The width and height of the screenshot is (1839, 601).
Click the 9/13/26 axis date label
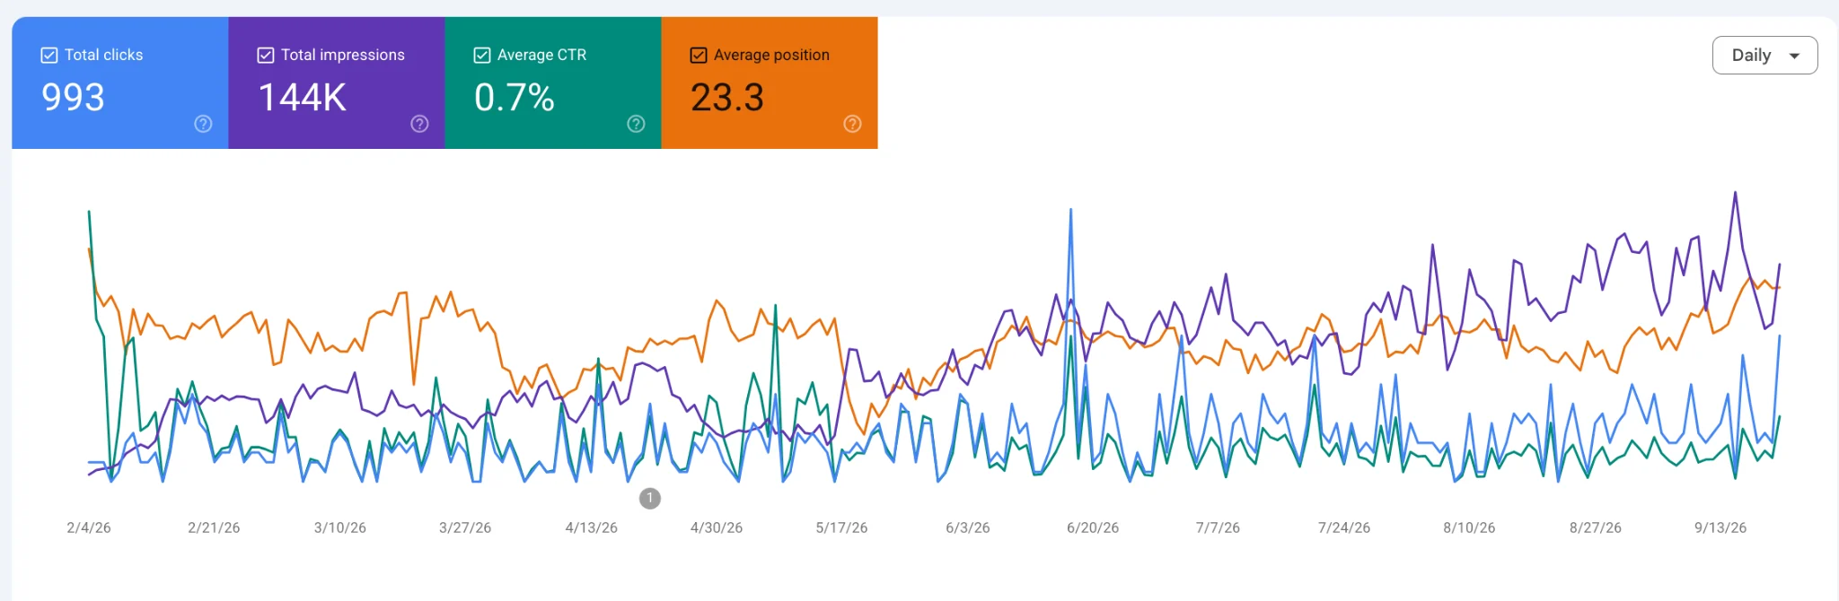tap(1720, 527)
